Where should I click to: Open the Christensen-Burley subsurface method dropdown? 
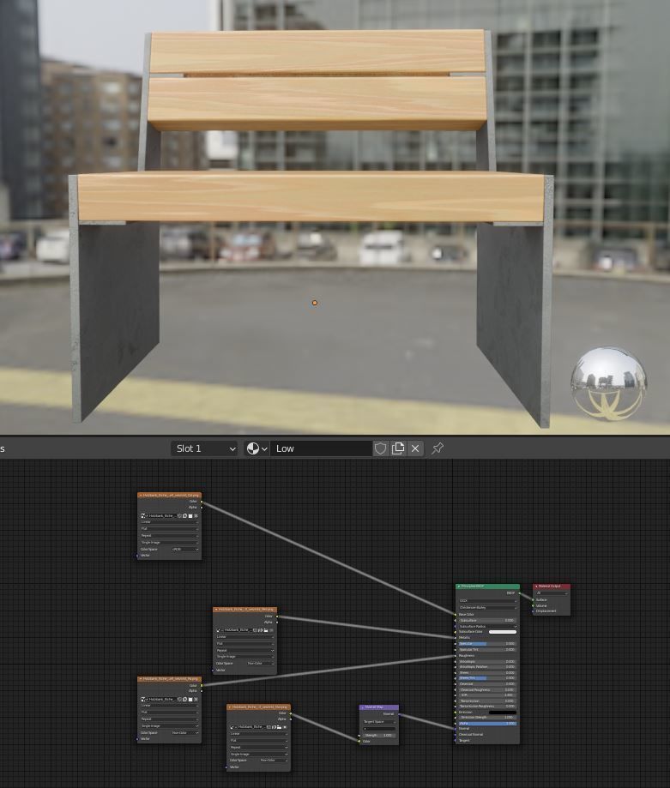click(x=487, y=608)
